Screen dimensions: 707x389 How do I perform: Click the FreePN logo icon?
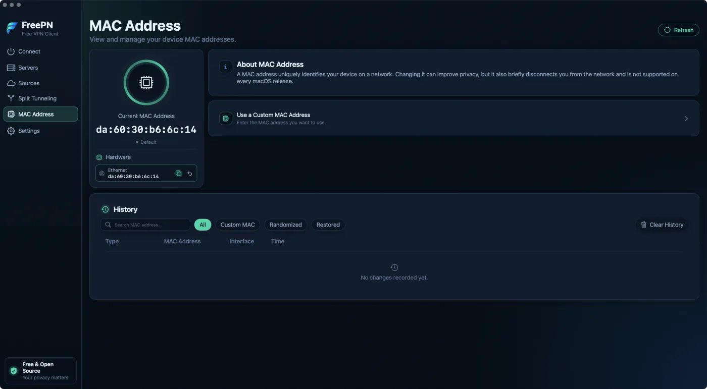coord(12,29)
